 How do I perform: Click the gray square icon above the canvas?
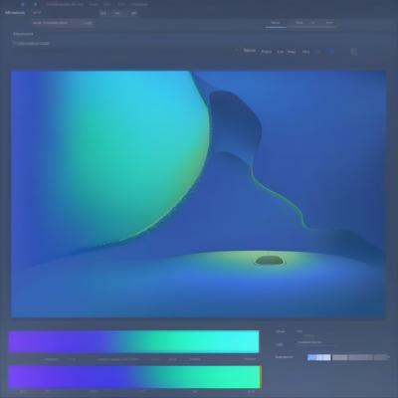pos(354,52)
